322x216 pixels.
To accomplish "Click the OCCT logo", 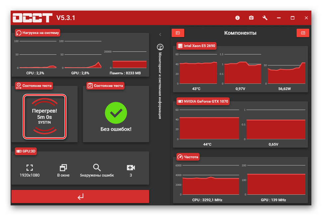I will 33,18.
